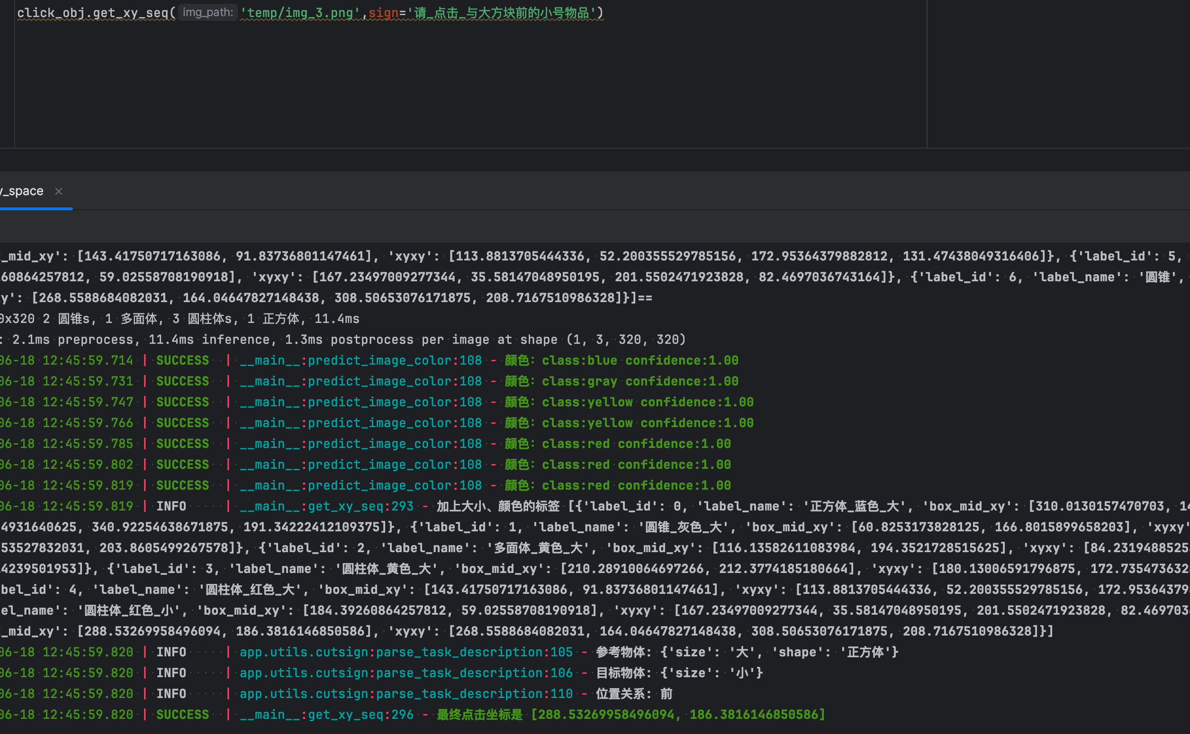Viewport: 1190px width, 734px height.
Task: Click the get_xy_seq method name in editor
Action: coord(130,13)
